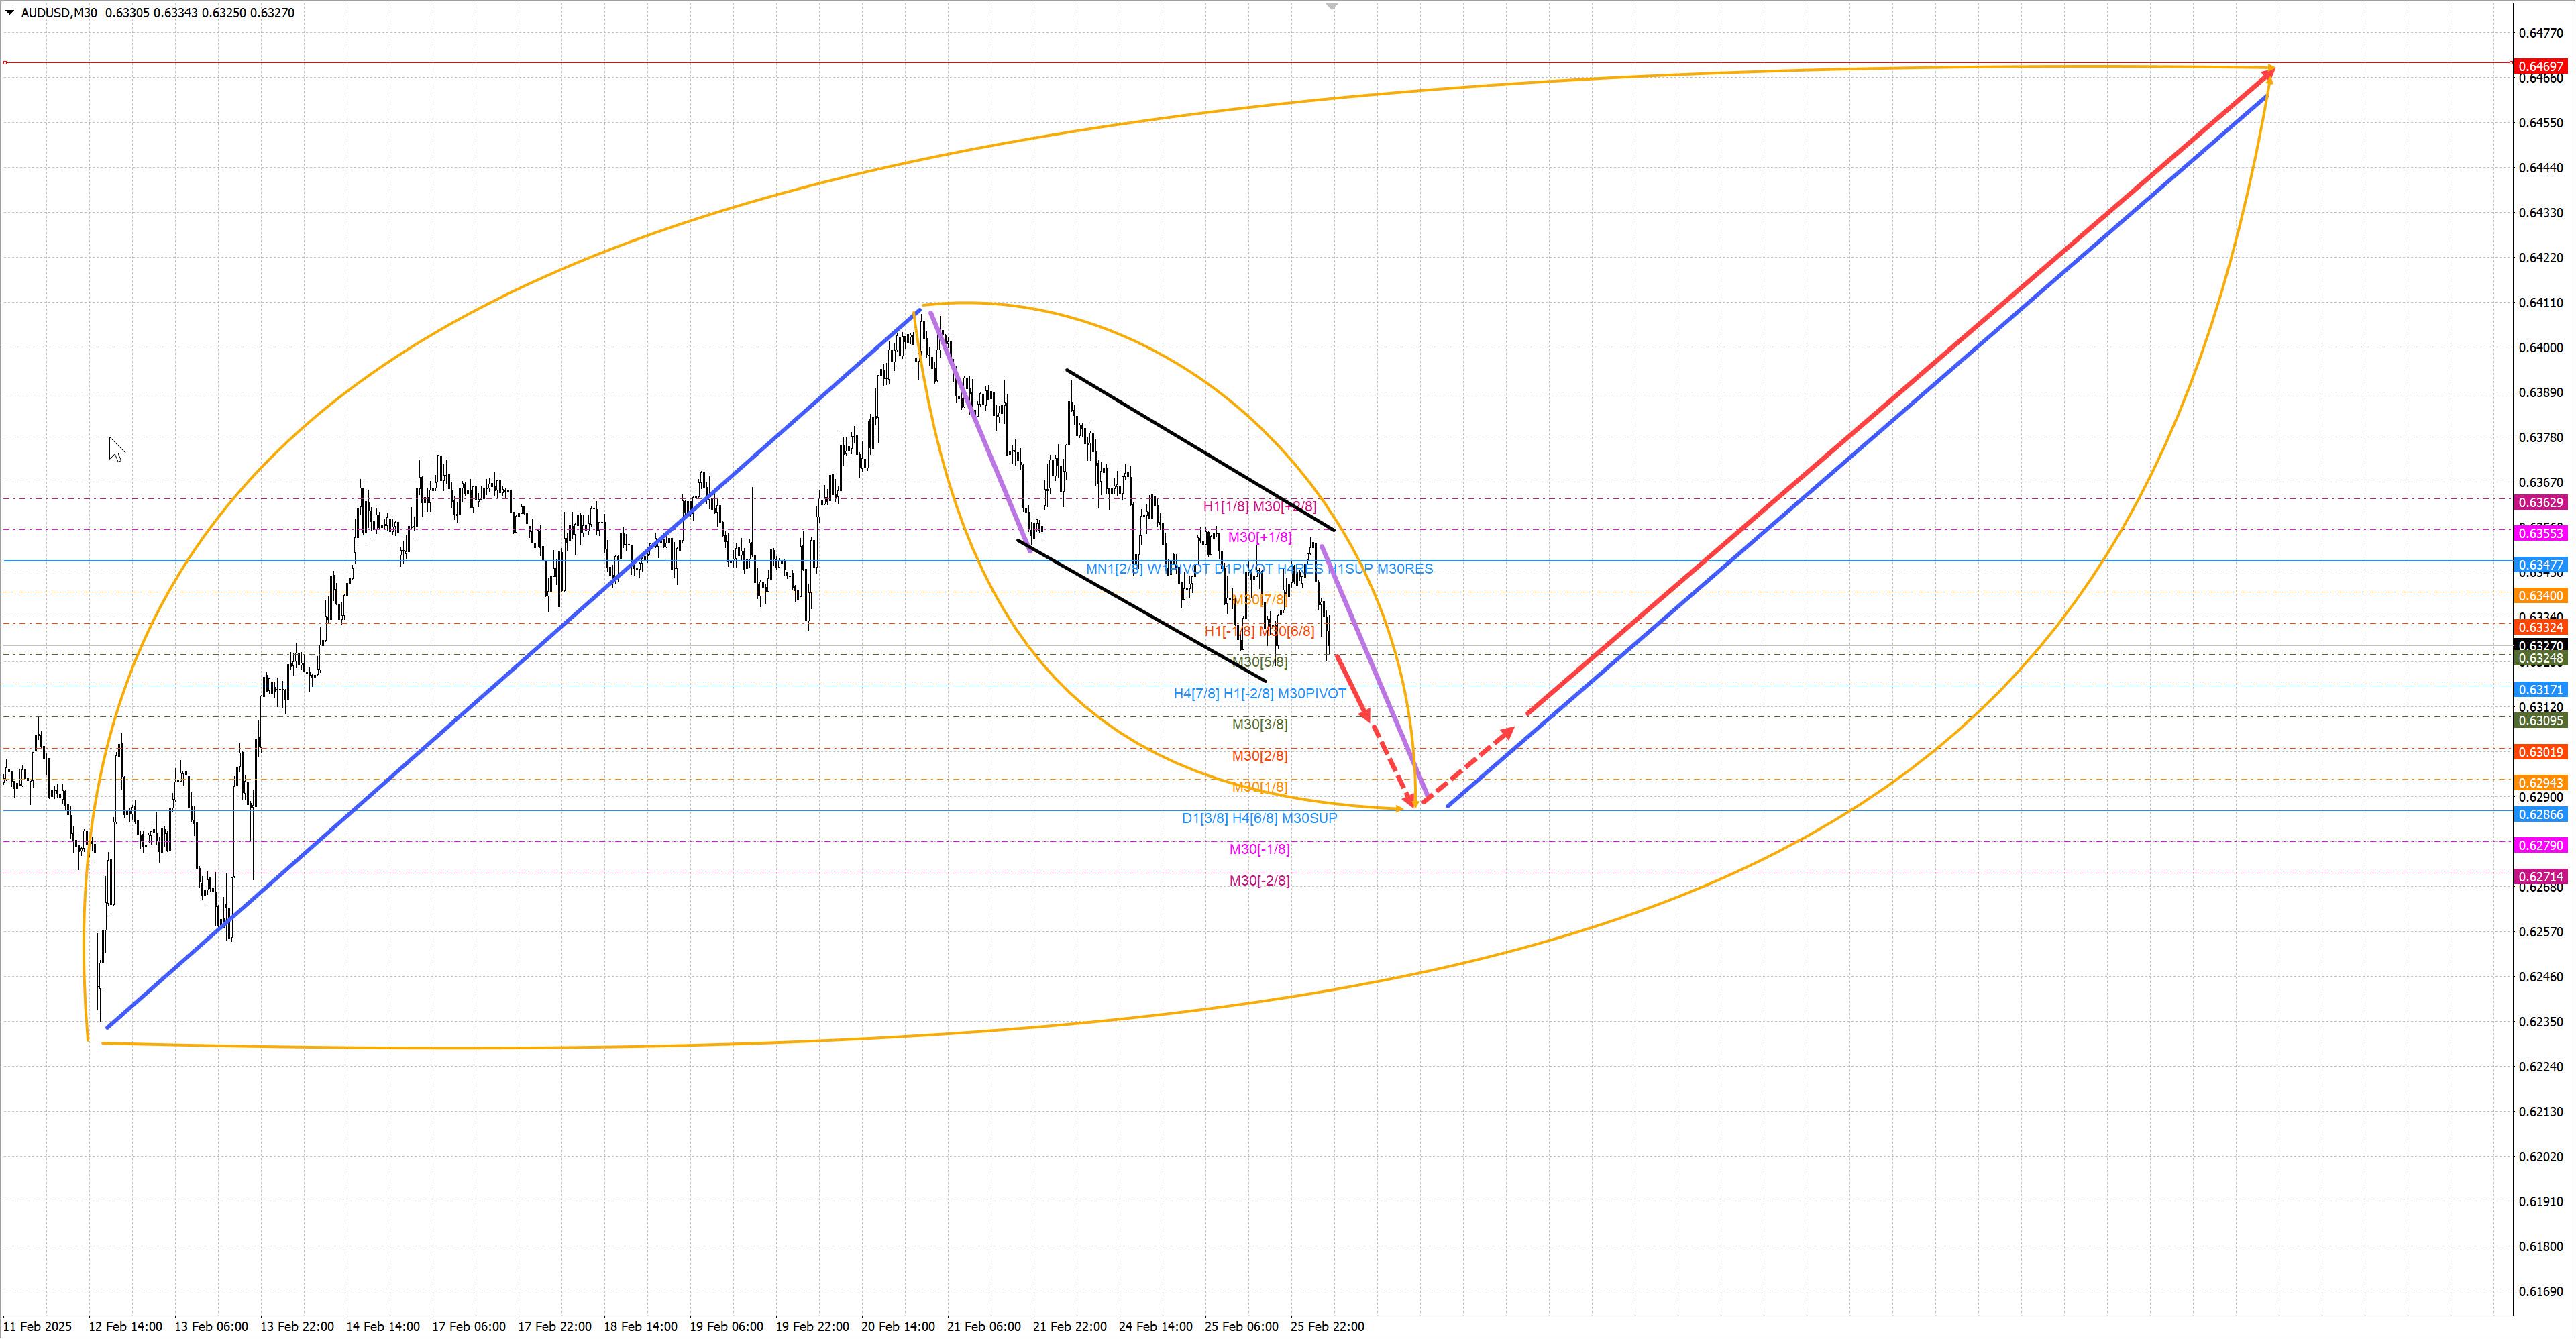Select the magenta 0.63553 price level tag
The image size is (2576, 1339).
[x=2540, y=534]
